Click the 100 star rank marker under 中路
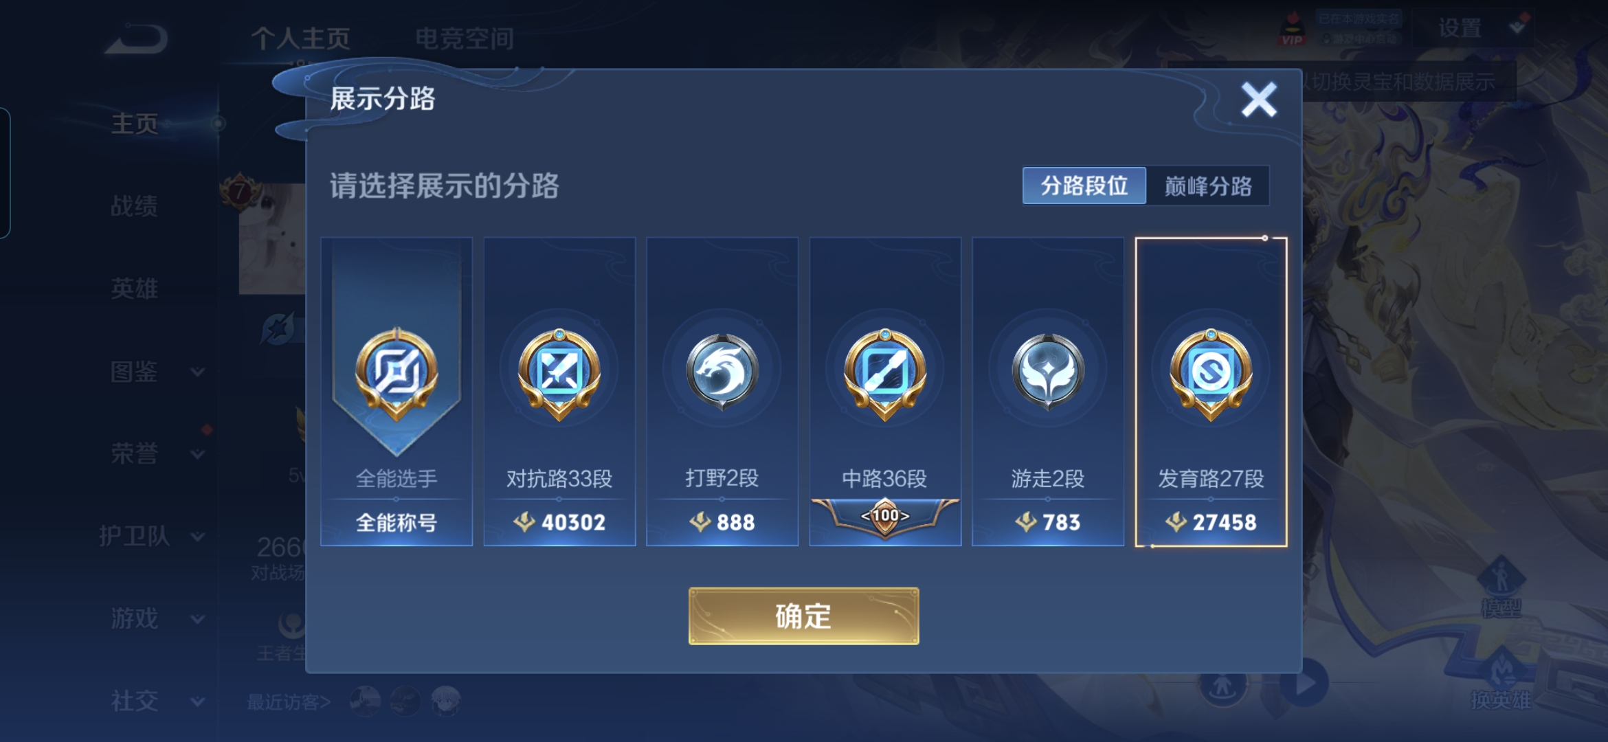This screenshot has height=742, width=1608. [885, 516]
